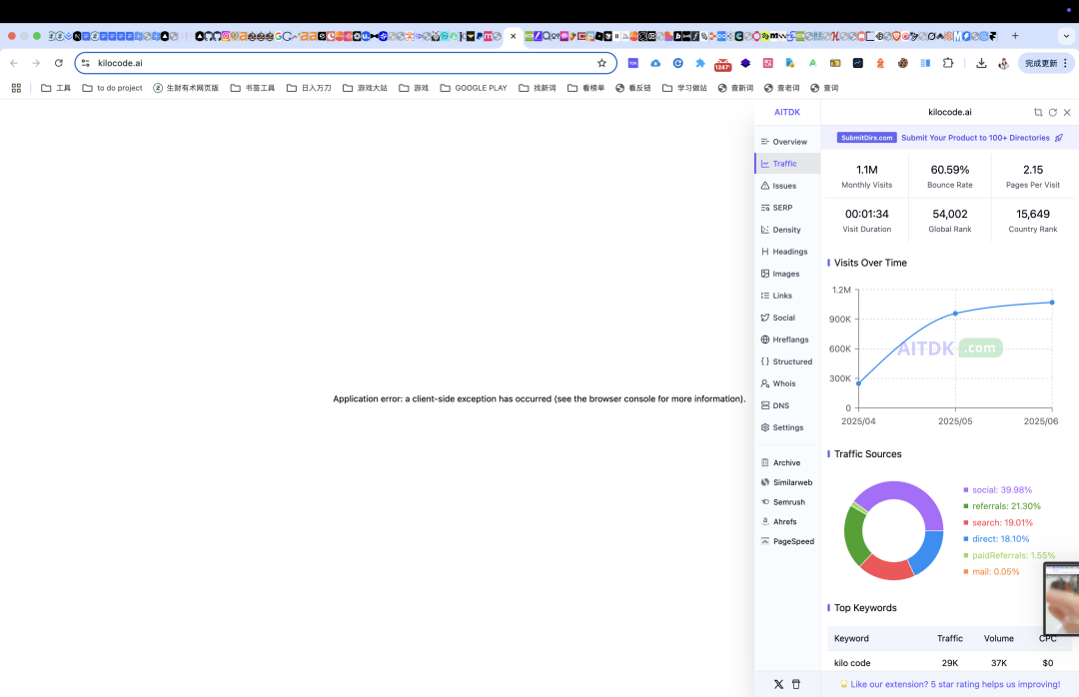1079x697 pixels.
Task: Click the blue cloud download extension icon
Action: 655,63
